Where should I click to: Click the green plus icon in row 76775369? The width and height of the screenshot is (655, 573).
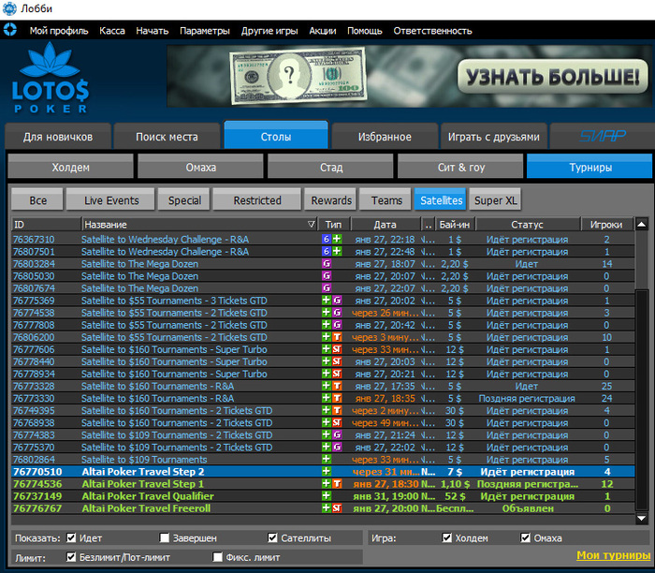[327, 301]
